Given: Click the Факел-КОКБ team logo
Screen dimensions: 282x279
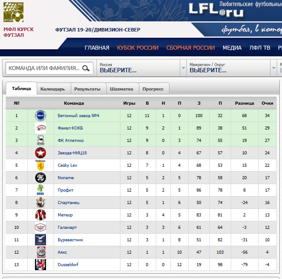Looking at the screenshot, I should click(x=41, y=128).
